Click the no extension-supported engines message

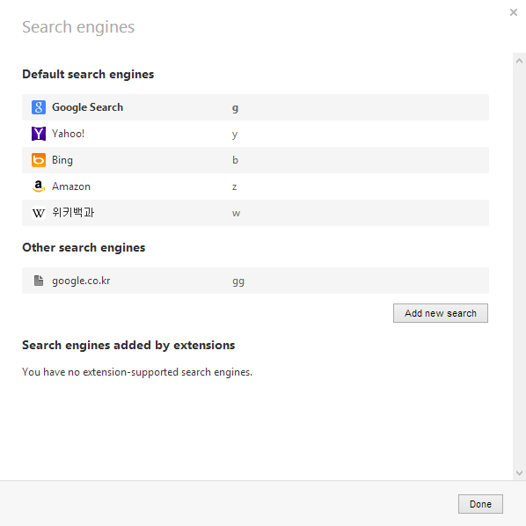tap(137, 372)
